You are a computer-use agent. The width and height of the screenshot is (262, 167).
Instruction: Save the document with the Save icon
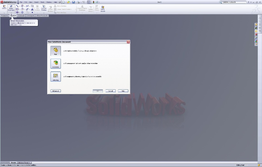coord(73,2)
